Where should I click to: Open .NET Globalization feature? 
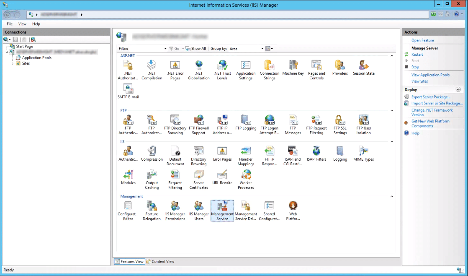tap(199, 70)
